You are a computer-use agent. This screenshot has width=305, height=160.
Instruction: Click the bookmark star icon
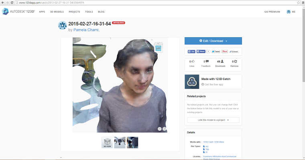coord(298,2)
